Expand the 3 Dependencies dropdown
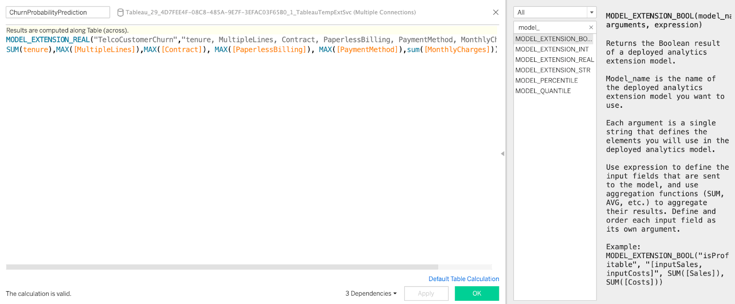Image resolution: width=735 pixels, height=304 pixels. [371, 293]
